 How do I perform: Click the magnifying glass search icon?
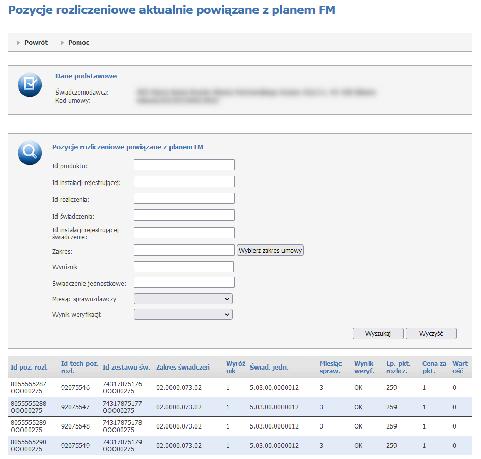coord(30,153)
